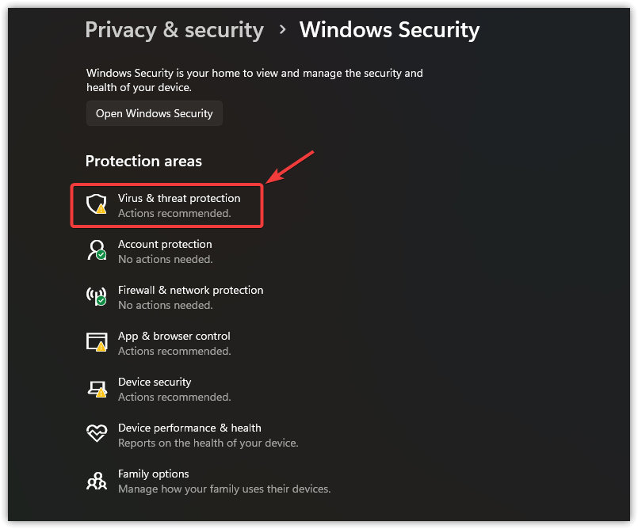Click the App & browser control icon

pos(97,342)
